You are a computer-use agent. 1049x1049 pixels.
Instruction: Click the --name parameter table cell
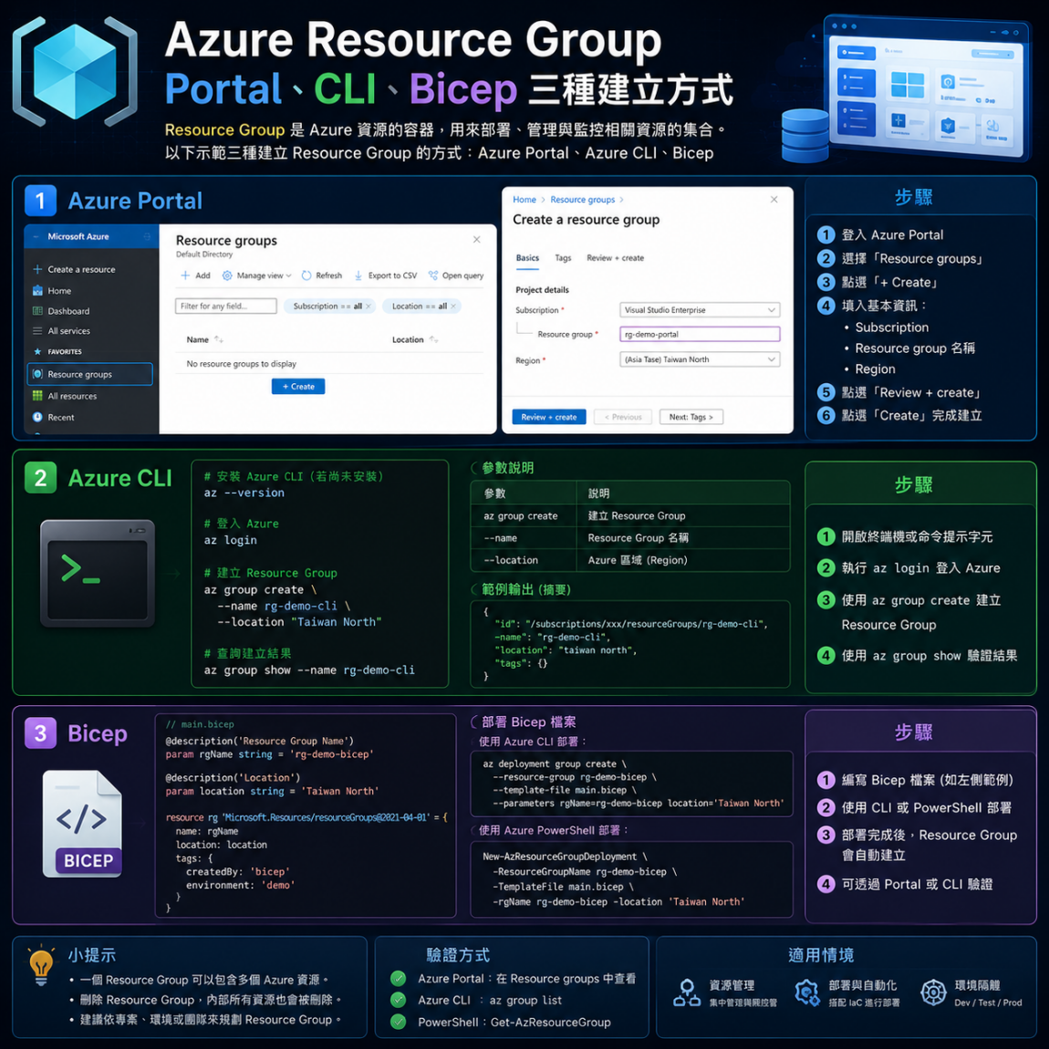point(524,538)
